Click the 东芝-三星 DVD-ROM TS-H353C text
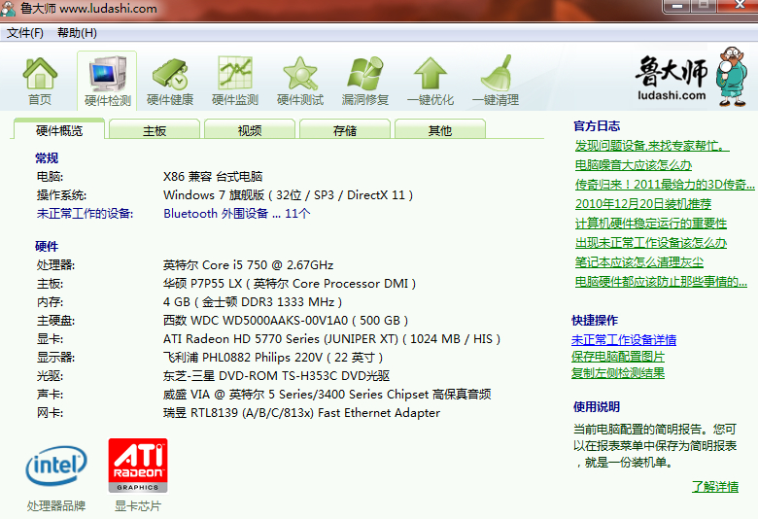This screenshot has width=758, height=519. point(276,376)
